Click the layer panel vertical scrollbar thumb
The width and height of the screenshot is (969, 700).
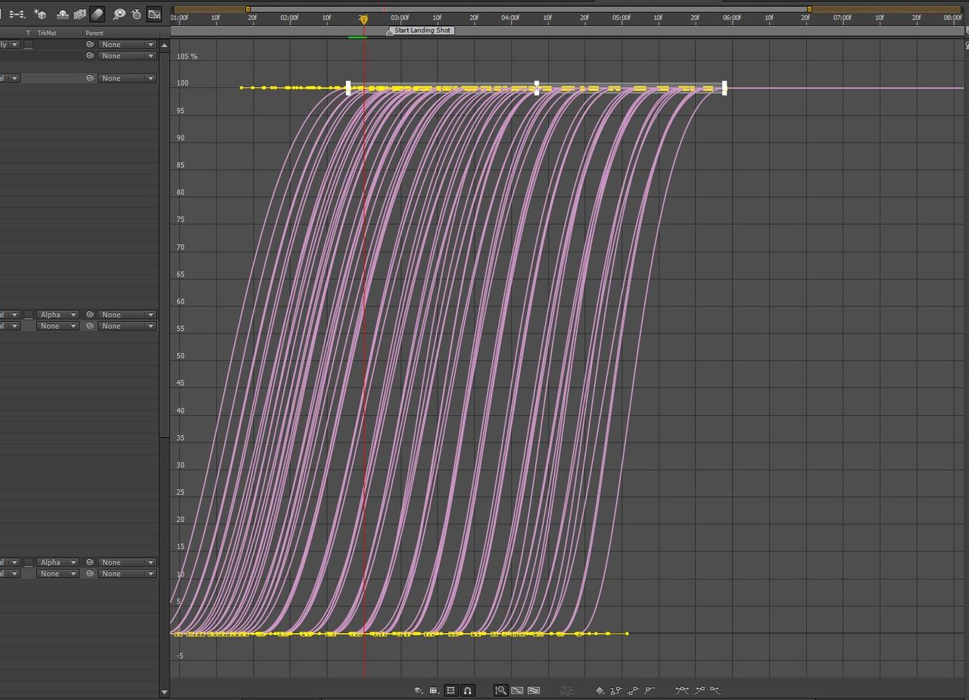(x=164, y=245)
